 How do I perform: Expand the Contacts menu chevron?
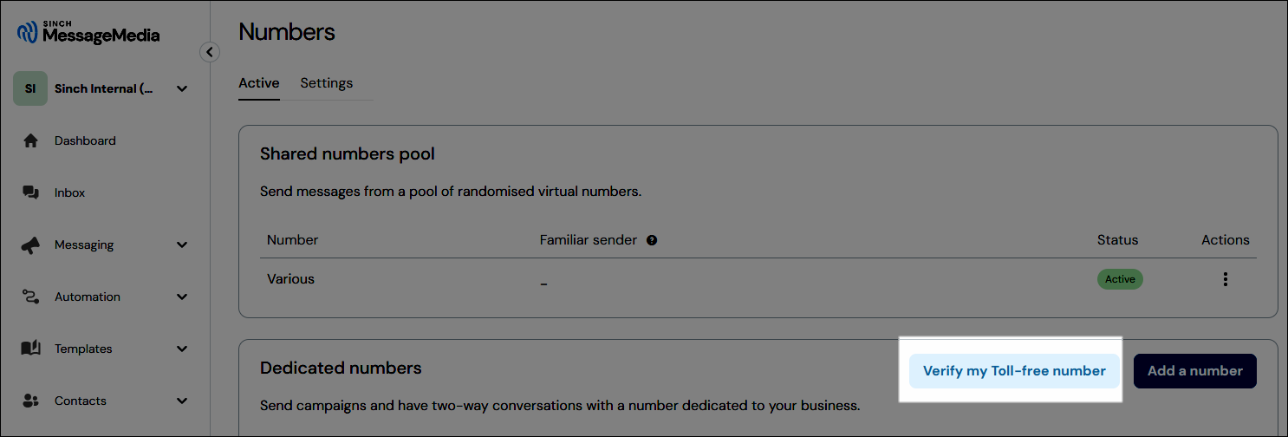[182, 401]
